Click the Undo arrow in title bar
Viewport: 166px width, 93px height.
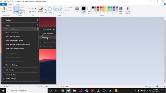point(8,1)
